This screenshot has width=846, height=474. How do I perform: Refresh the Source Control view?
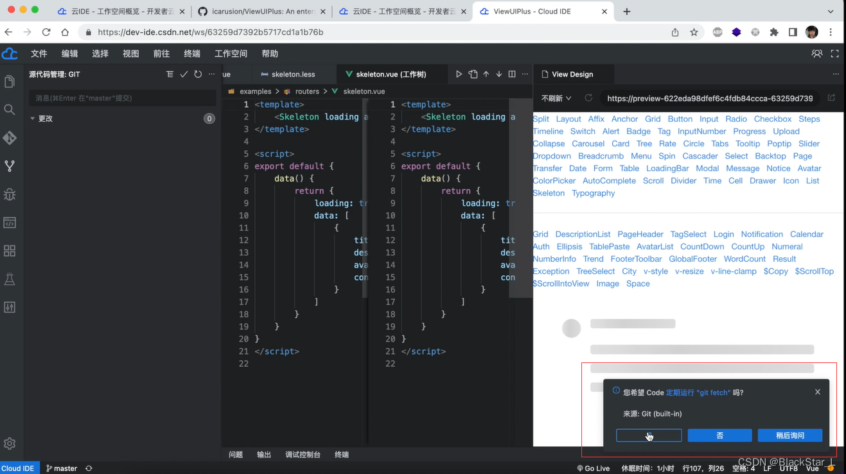(x=198, y=74)
